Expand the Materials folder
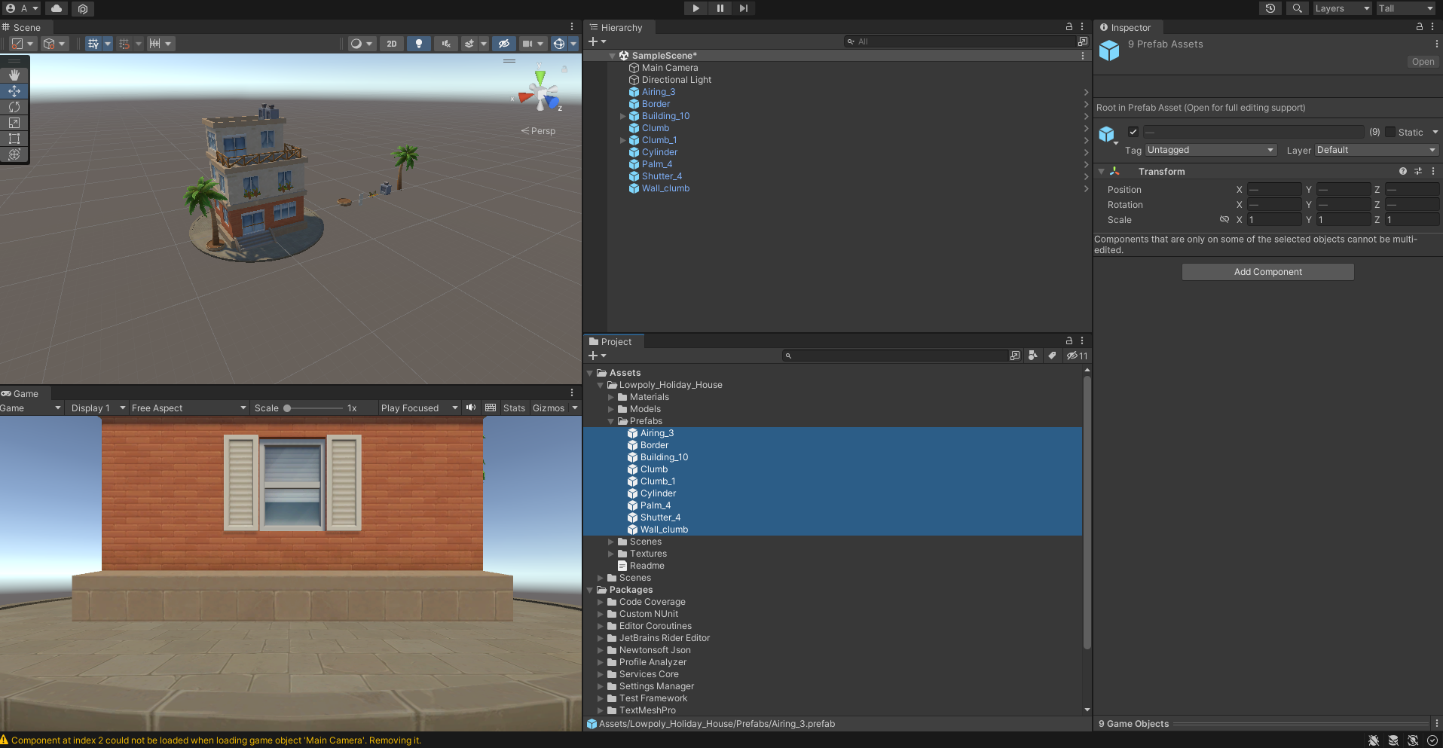Viewport: 1443px width, 748px height. pyautogui.click(x=610, y=397)
